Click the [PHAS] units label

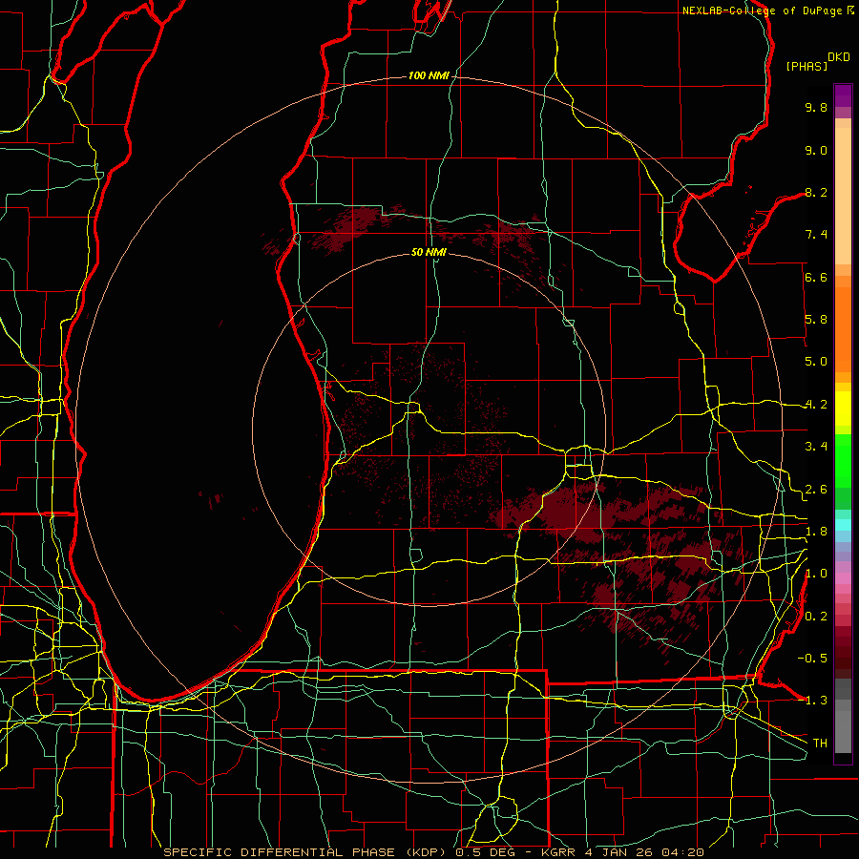coord(807,66)
